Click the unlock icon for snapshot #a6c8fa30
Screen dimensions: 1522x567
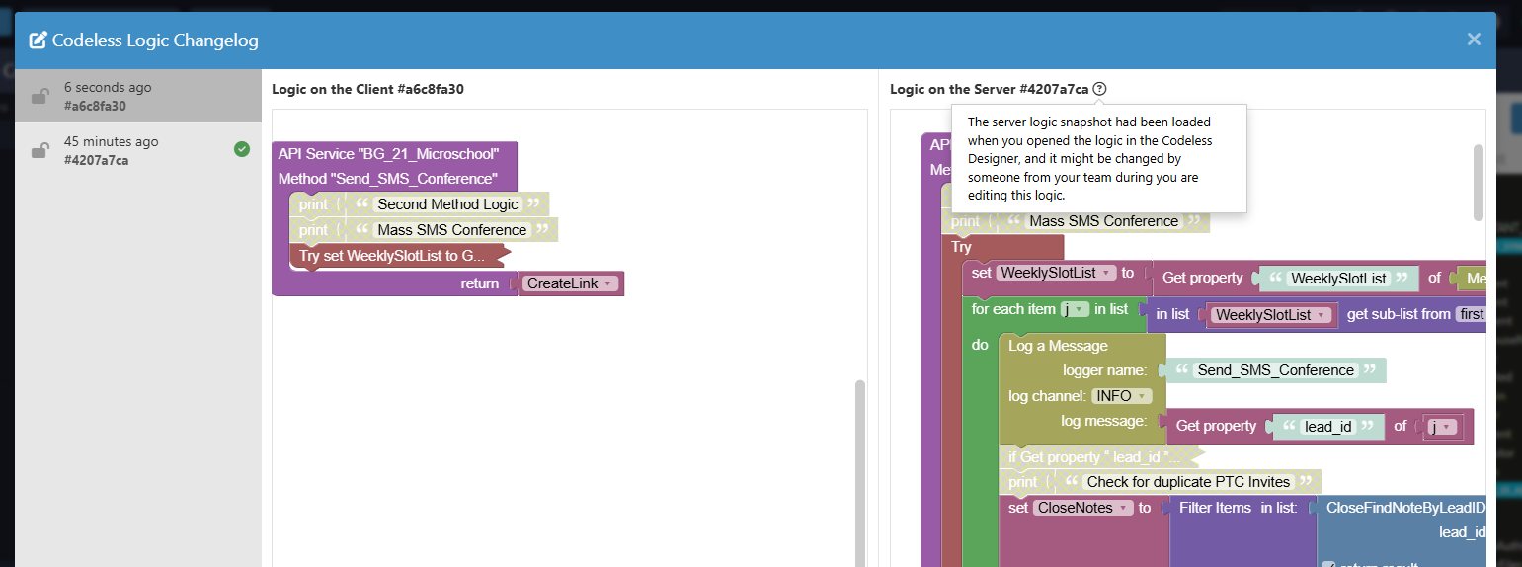[40, 96]
